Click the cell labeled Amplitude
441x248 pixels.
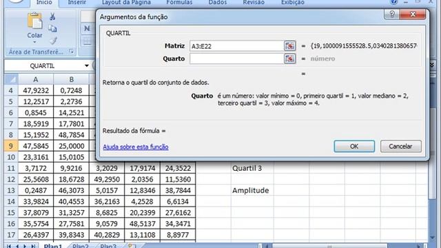click(252, 190)
